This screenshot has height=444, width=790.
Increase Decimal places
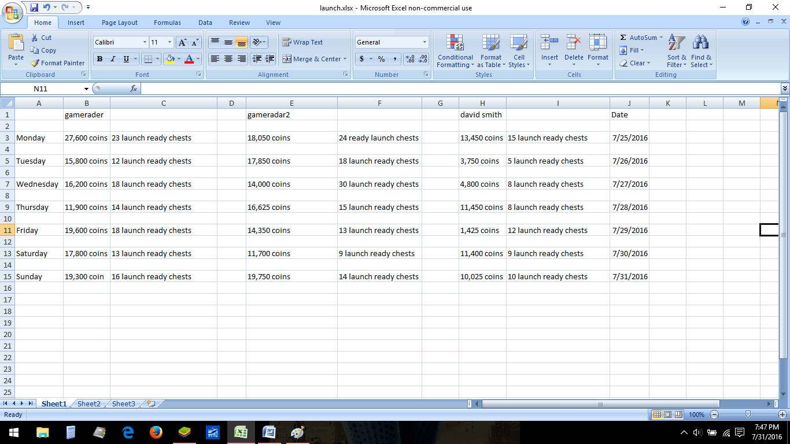point(410,59)
